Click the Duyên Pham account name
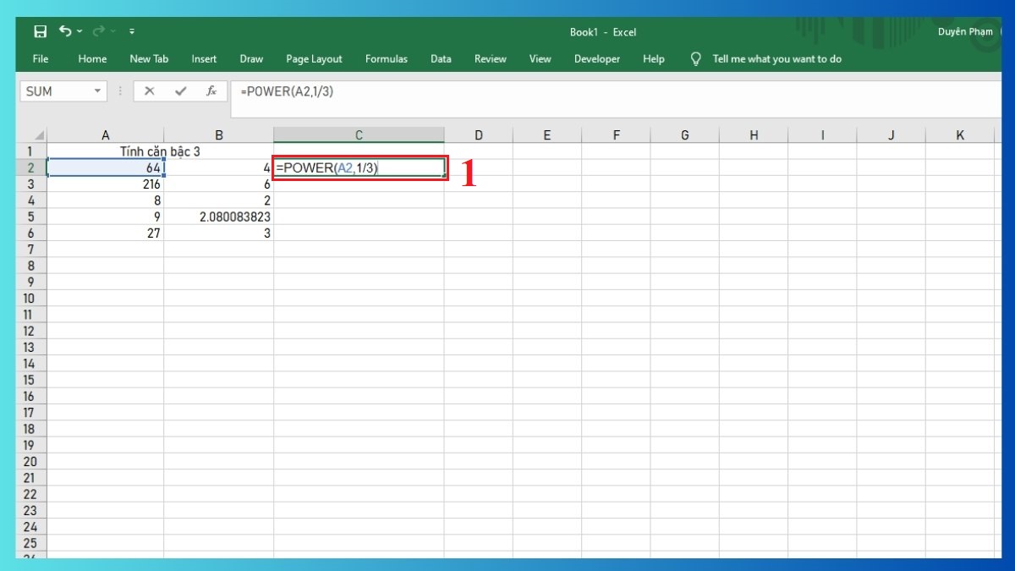 [964, 31]
